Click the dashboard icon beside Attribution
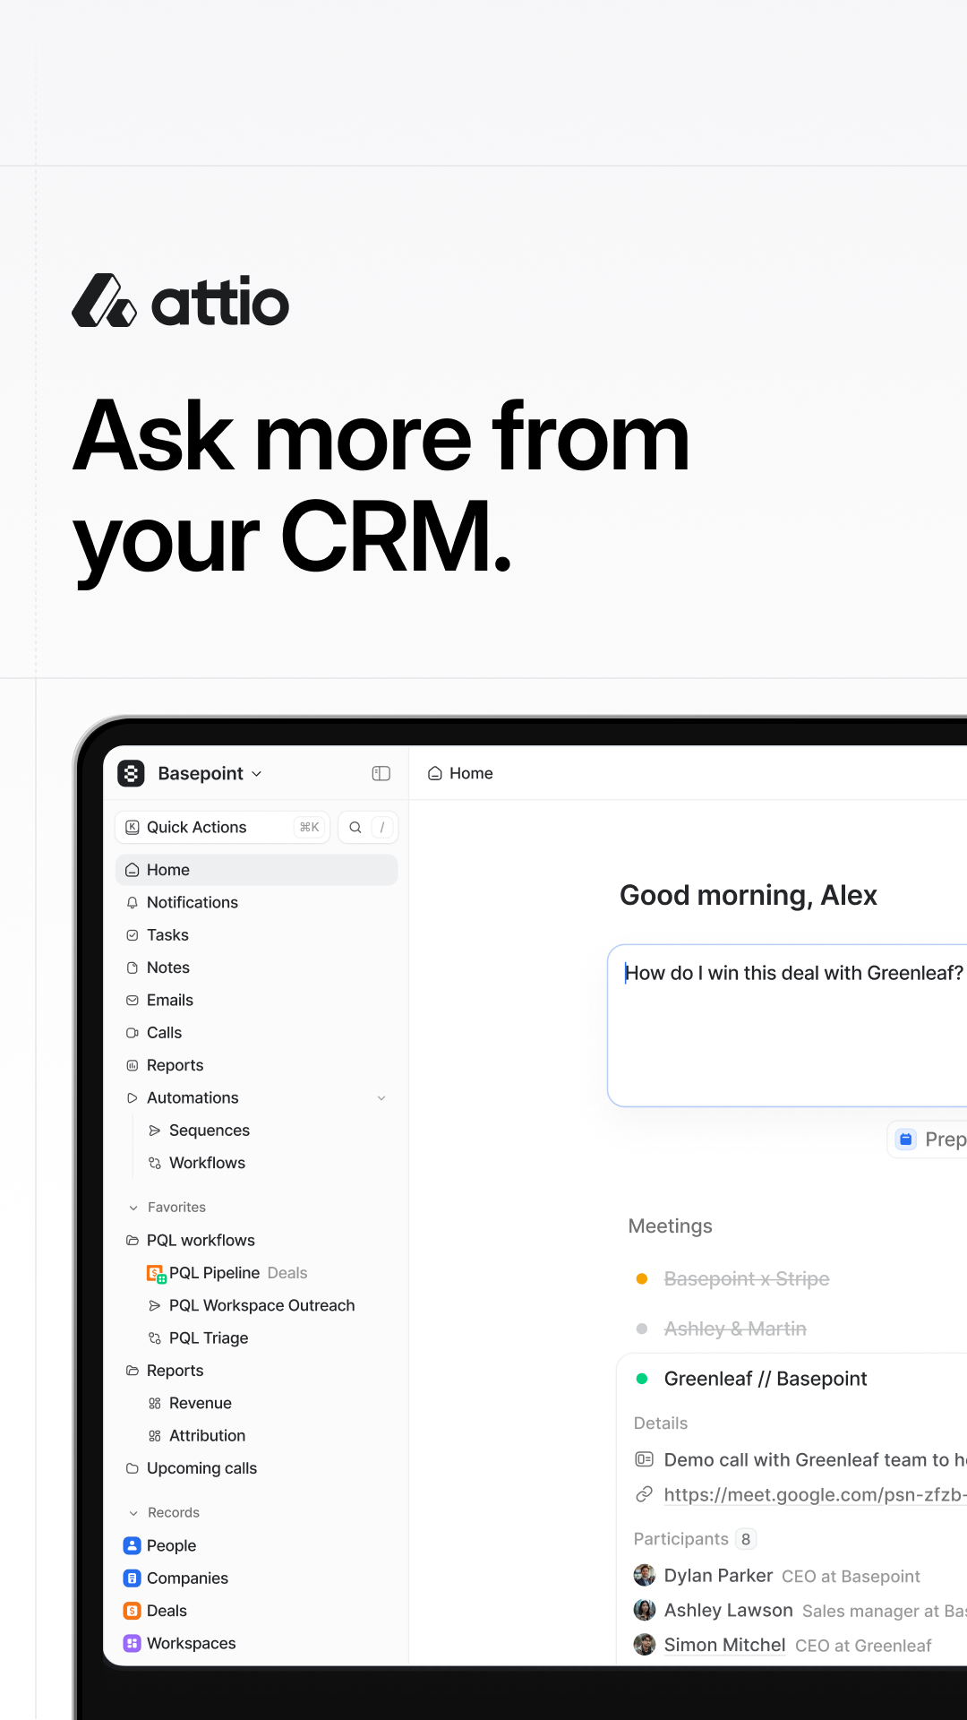The image size is (967, 1720). point(155,1435)
